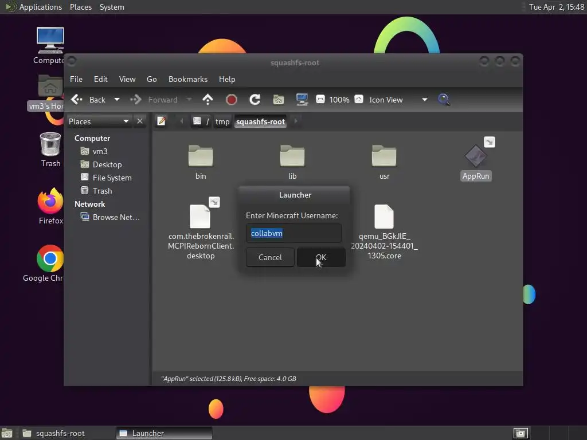Screen dimensions: 587x440
Task: Click the clock showing Tue Apr 2
Action: [x=556, y=7]
